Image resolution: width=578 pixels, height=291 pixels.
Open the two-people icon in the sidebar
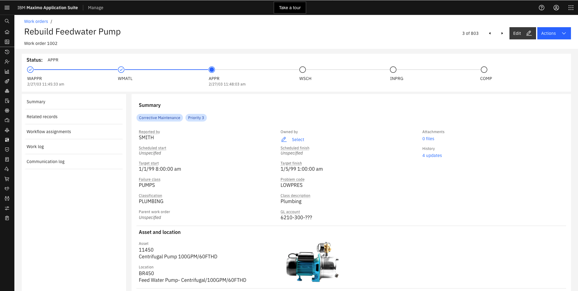[7, 198]
